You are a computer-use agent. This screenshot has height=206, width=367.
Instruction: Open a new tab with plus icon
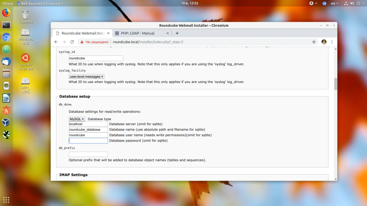(177, 33)
